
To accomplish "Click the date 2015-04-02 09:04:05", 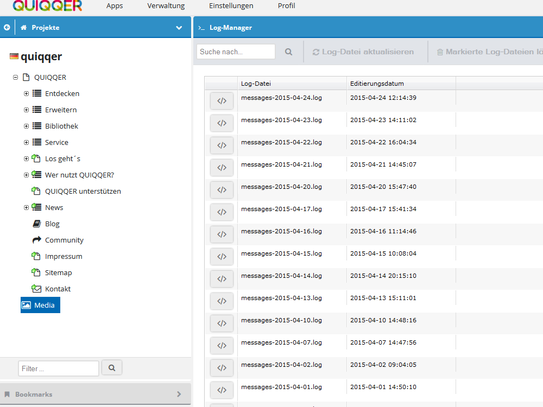I will [x=383, y=365].
